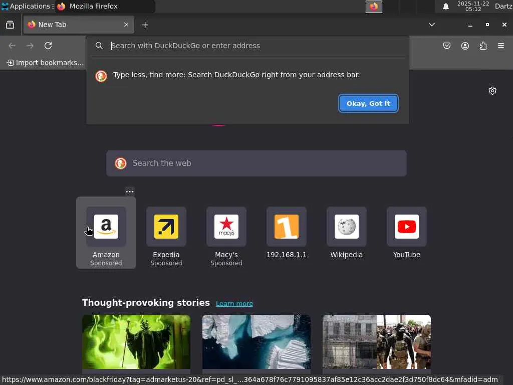Click the Dartz user label in panel
Viewport: 513px width, 385px height.
click(503, 6)
